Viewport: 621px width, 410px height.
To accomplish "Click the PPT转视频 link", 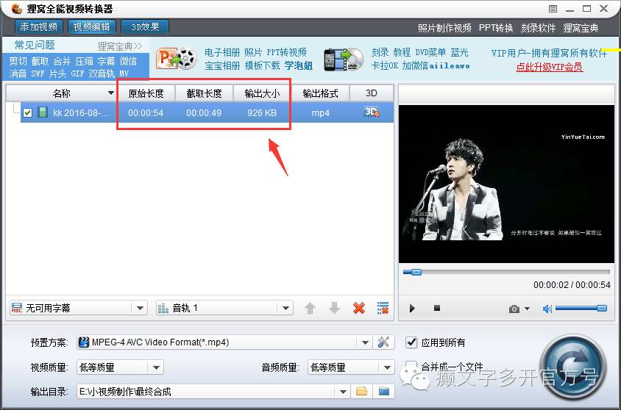I will [286, 53].
